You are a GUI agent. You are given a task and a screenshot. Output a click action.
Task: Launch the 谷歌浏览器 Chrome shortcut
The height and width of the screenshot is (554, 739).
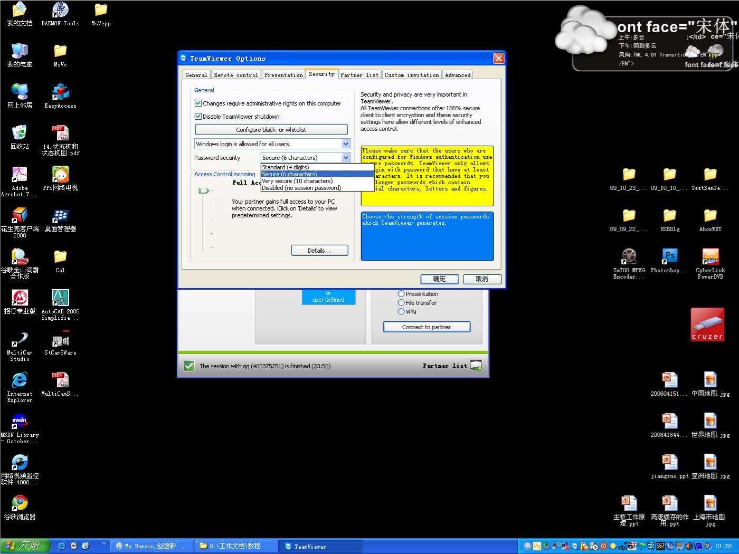click(20, 503)
